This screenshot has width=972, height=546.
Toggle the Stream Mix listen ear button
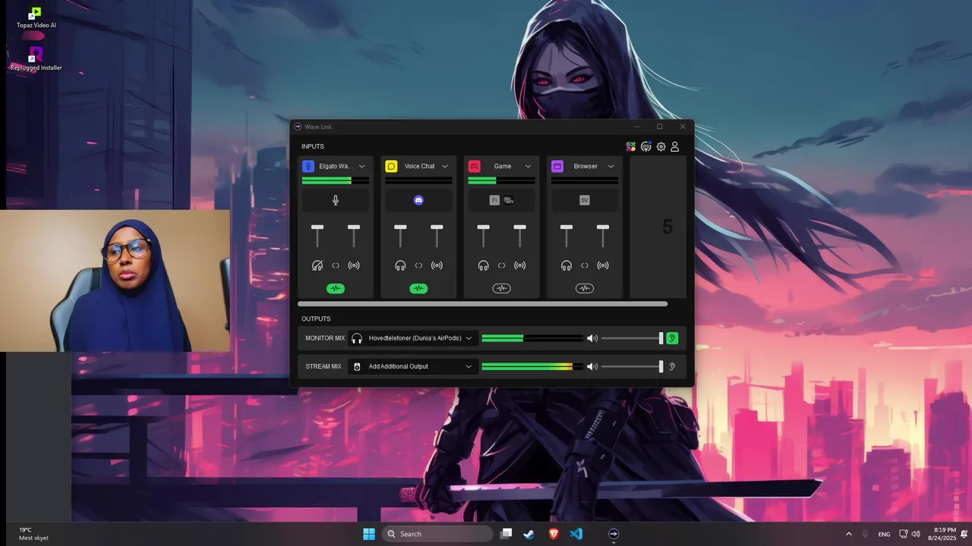point(672,366)
